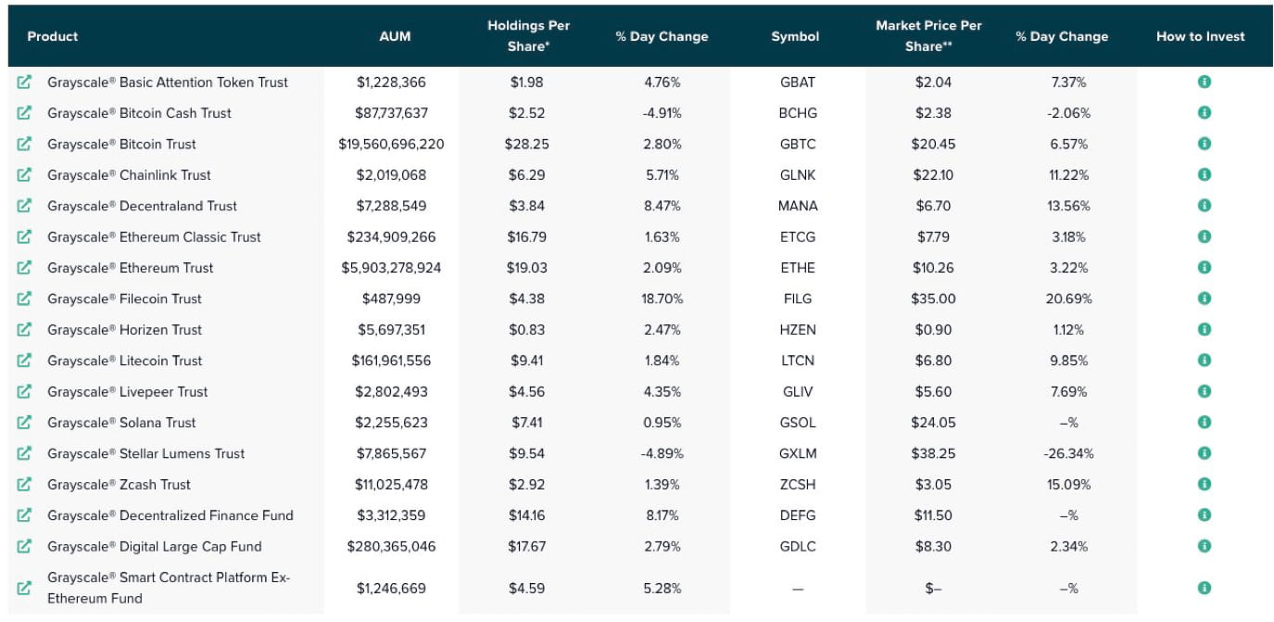Click info icon for Digital Large Cap Fund
Viewport: 1274px width, 622px height.
click(1204, 546)
